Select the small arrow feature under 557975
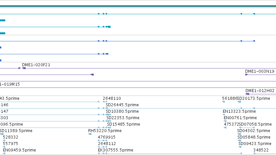 4,147
